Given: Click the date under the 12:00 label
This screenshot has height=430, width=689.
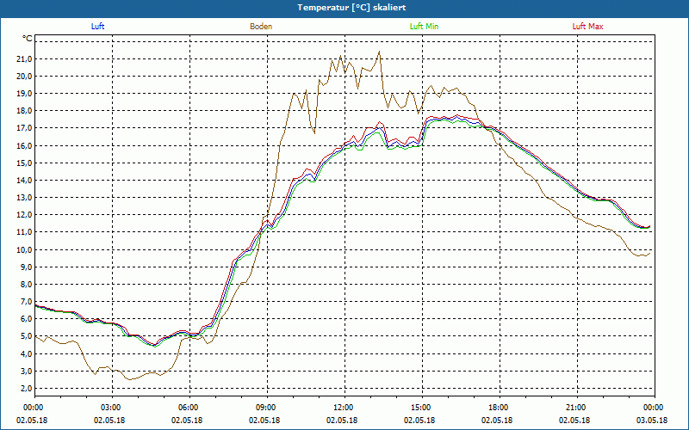Looking at the screenshot, I should click(342, 421).
